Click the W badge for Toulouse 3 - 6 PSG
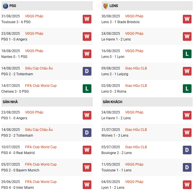Screen dimensions: 195x194 [87, 19]
